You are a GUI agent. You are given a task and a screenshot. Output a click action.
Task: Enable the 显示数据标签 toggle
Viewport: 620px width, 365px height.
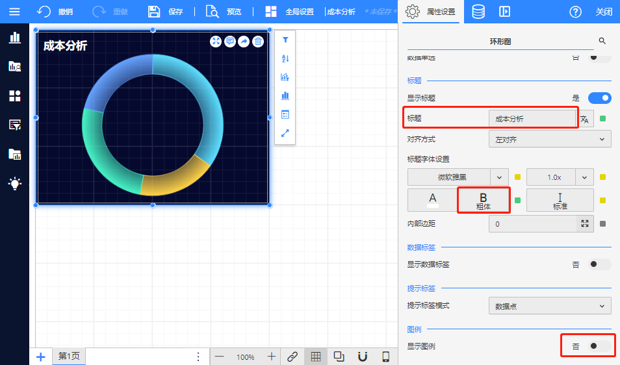pyautogui.click(x=599, y=264)
